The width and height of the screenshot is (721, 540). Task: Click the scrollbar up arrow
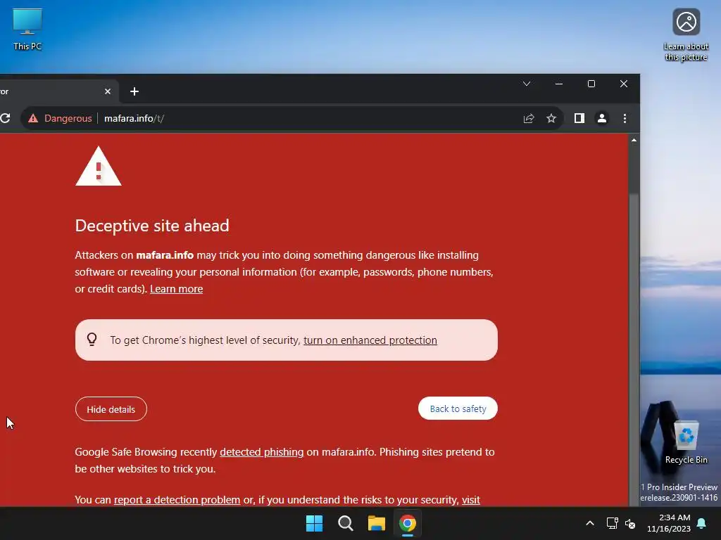[634, 140]
